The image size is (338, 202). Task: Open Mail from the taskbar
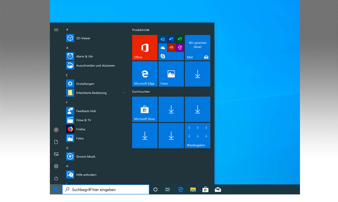tap(218, 190)
